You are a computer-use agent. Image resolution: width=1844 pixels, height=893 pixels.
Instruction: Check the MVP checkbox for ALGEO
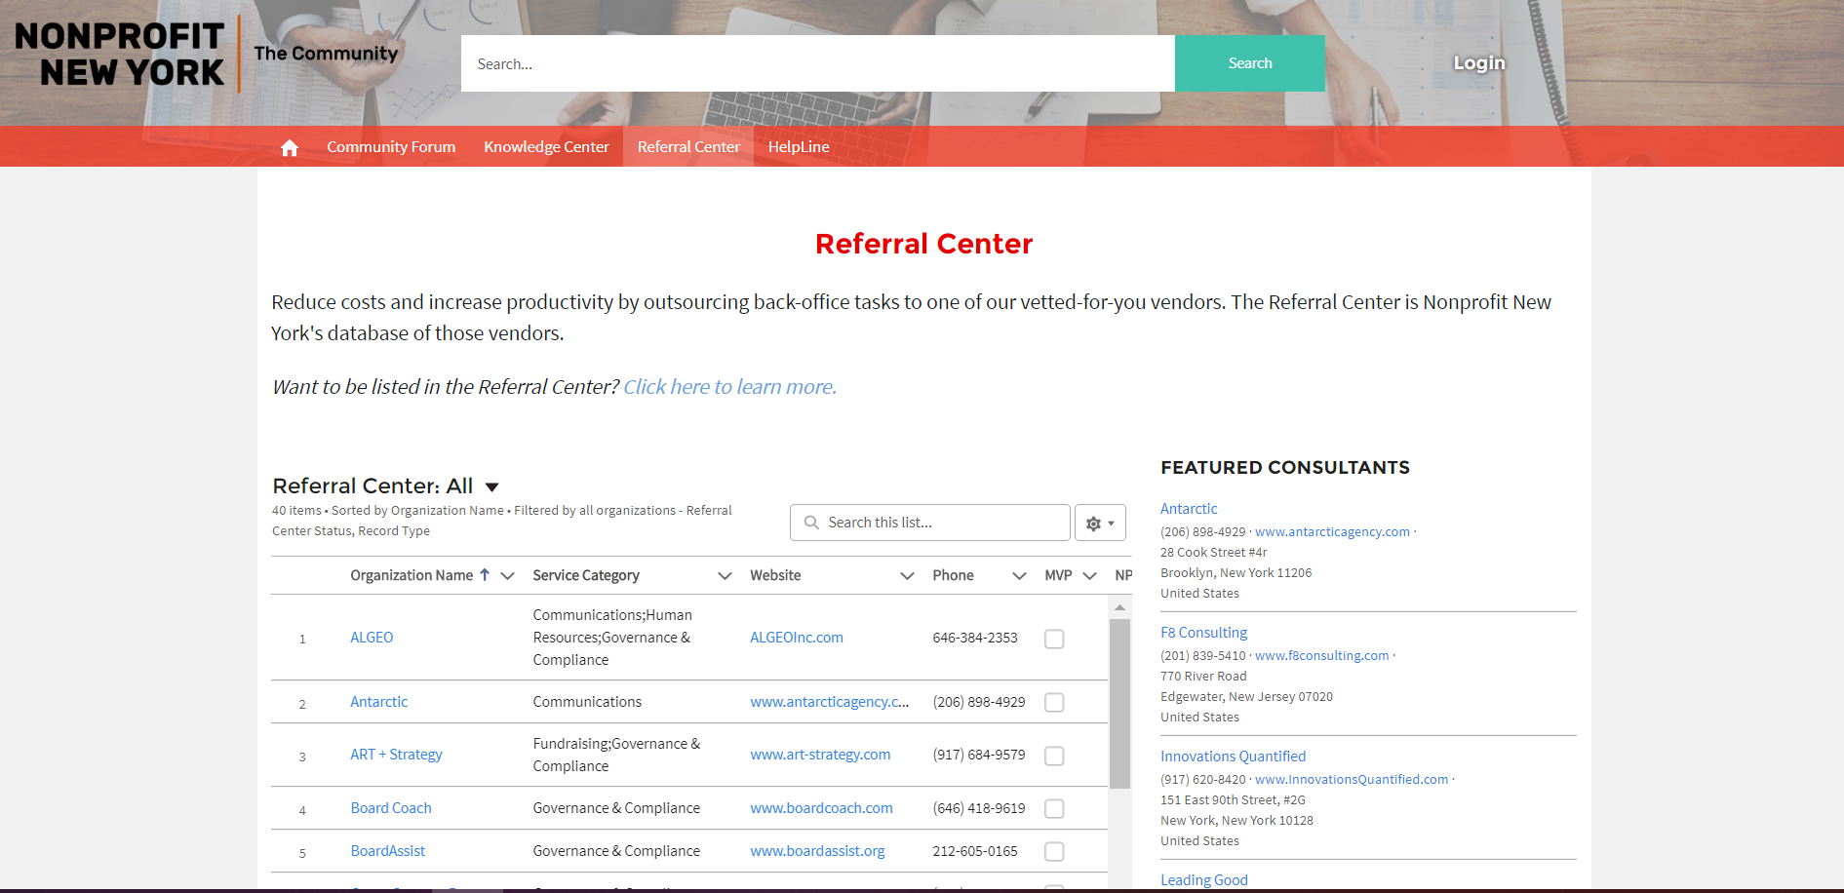[1053, 638]
